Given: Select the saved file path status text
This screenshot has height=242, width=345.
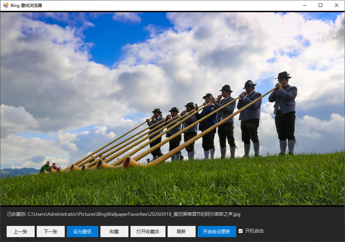Looking at the screenshot, I should (x=124, y=214).
